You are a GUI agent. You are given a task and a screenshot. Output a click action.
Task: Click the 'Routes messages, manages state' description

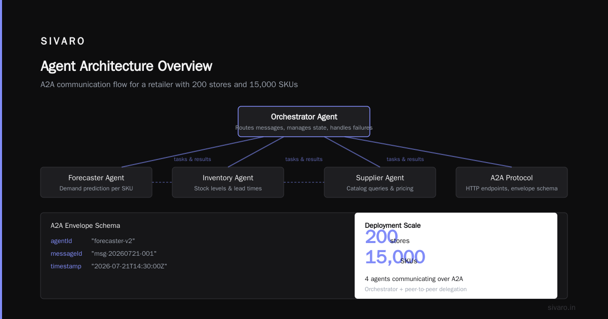304,128
